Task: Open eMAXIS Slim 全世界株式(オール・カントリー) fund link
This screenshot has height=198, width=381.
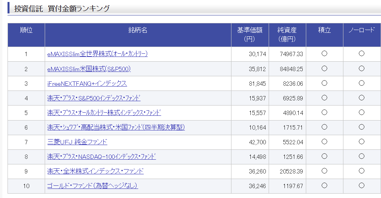Action: click(x=97, y=54)
